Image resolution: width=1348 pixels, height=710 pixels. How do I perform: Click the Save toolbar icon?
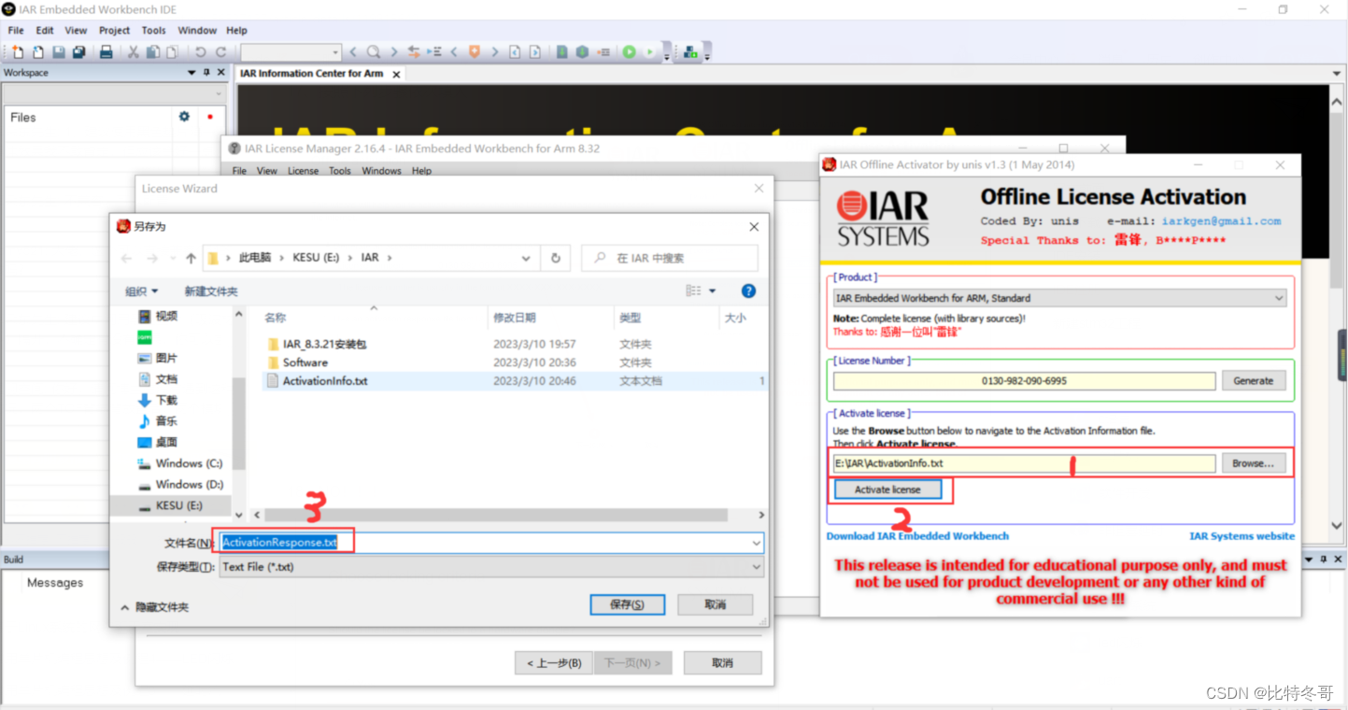[59, 52]
